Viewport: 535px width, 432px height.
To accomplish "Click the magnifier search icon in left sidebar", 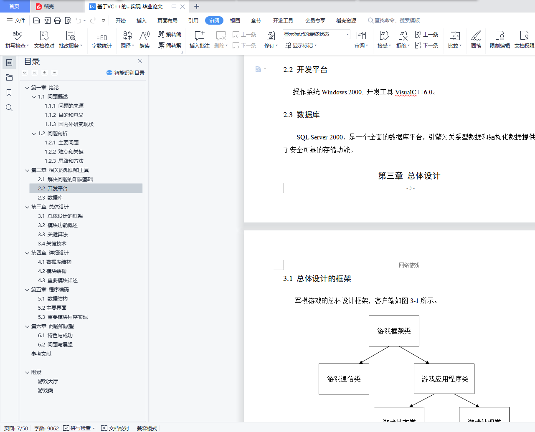I will (9, 108).
